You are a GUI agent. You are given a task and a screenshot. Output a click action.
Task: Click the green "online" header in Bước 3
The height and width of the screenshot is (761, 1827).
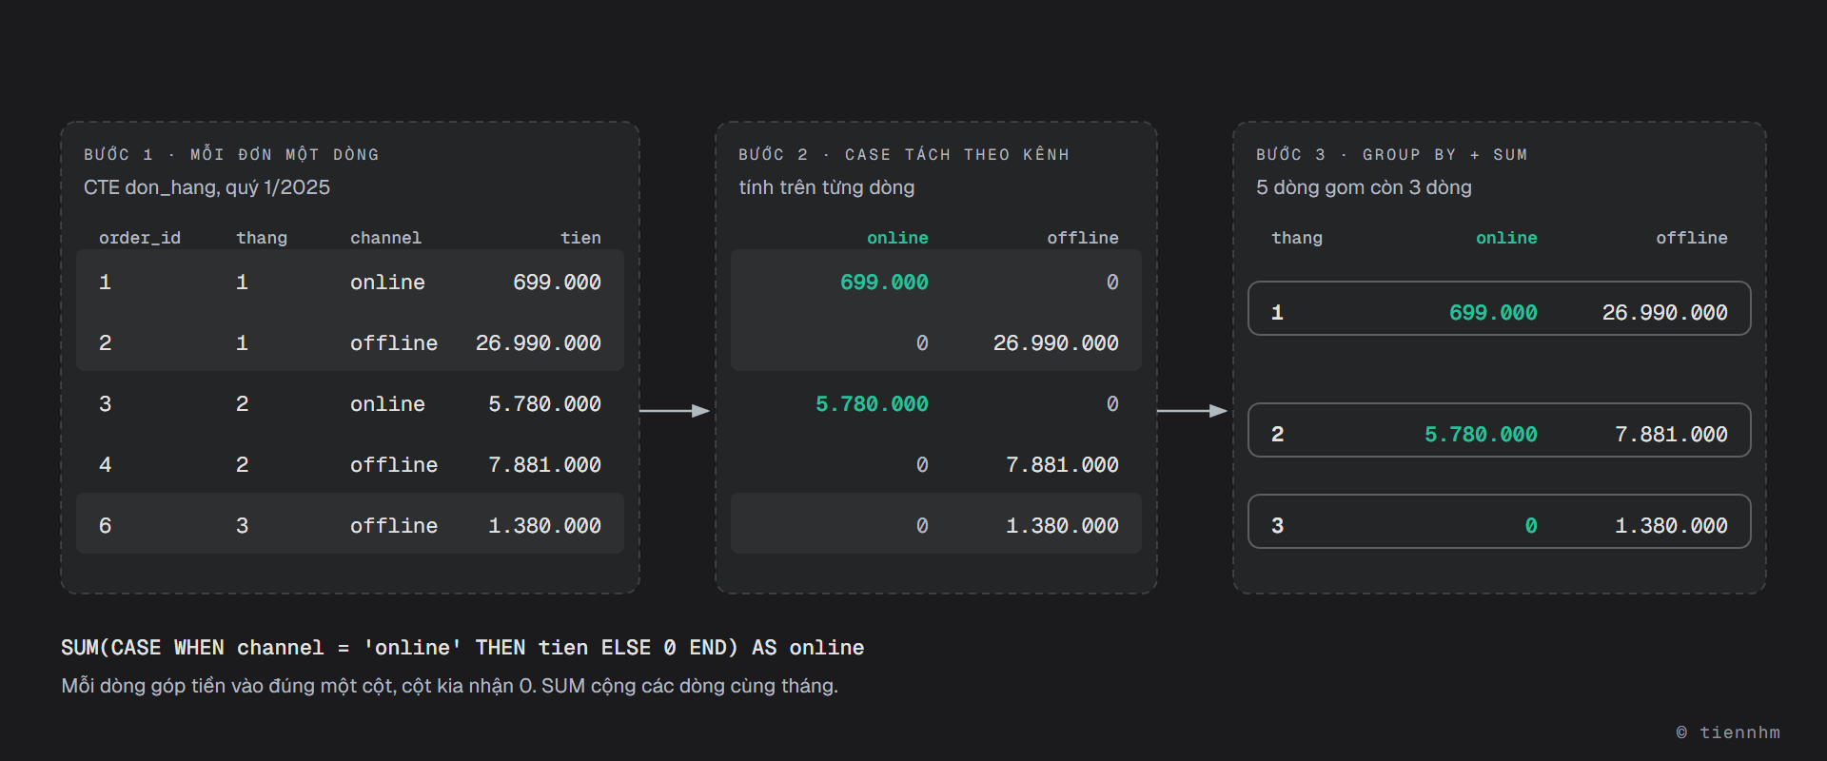[x=1506, y=238]
